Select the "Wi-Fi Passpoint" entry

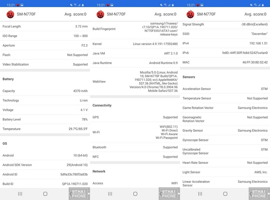pyautogui.click(x=166, y=138)
